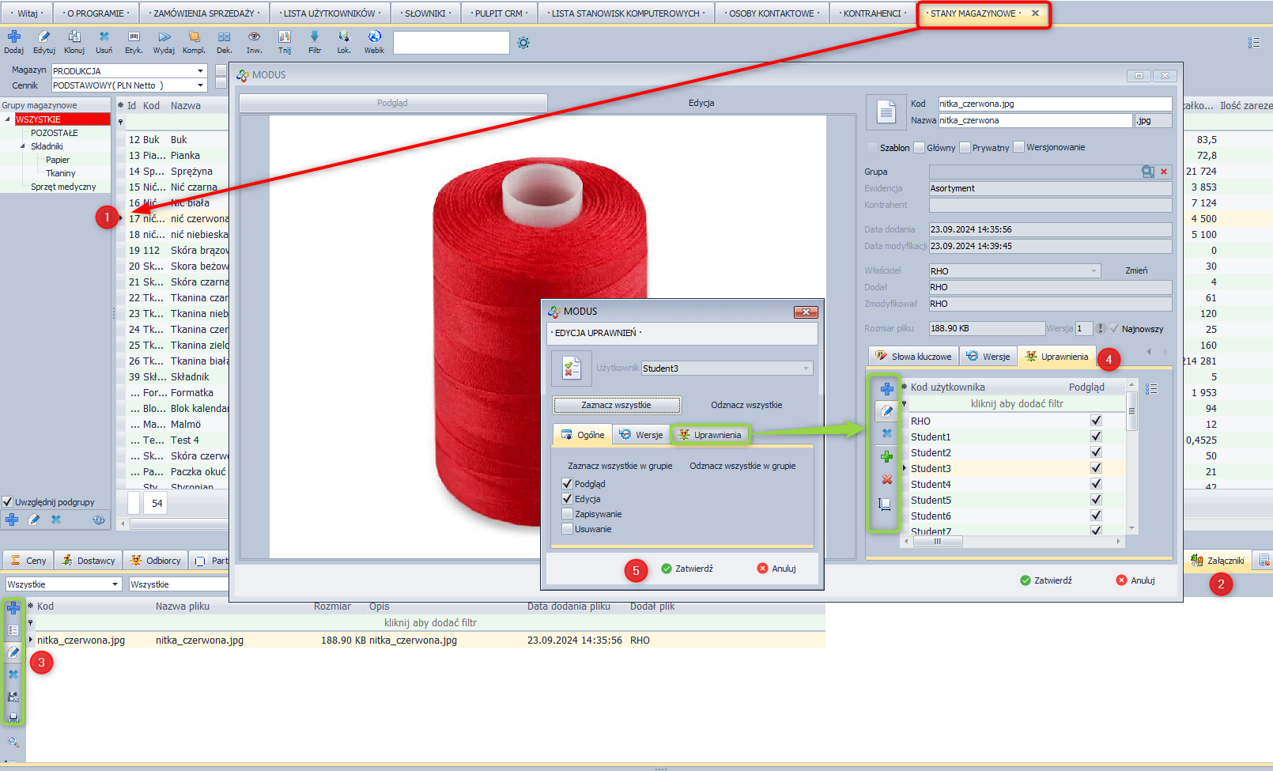Image resolution: width=1273 pixels, height=771 pixels.
Task: Click Zaznacz wszystkie button
Action: pos(616,405)
